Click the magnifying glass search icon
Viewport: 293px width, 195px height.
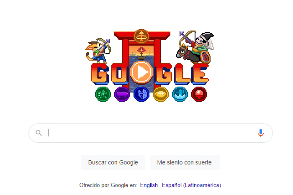click(39, 133)
